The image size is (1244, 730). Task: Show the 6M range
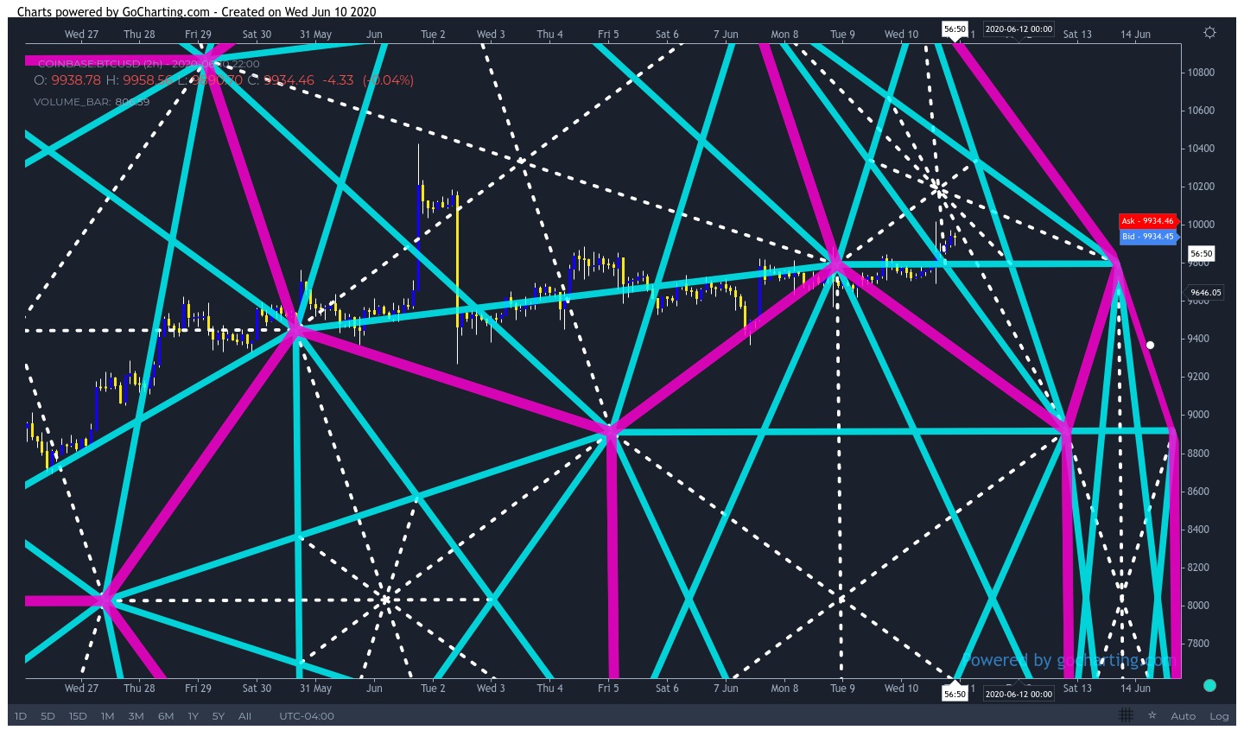166,716
